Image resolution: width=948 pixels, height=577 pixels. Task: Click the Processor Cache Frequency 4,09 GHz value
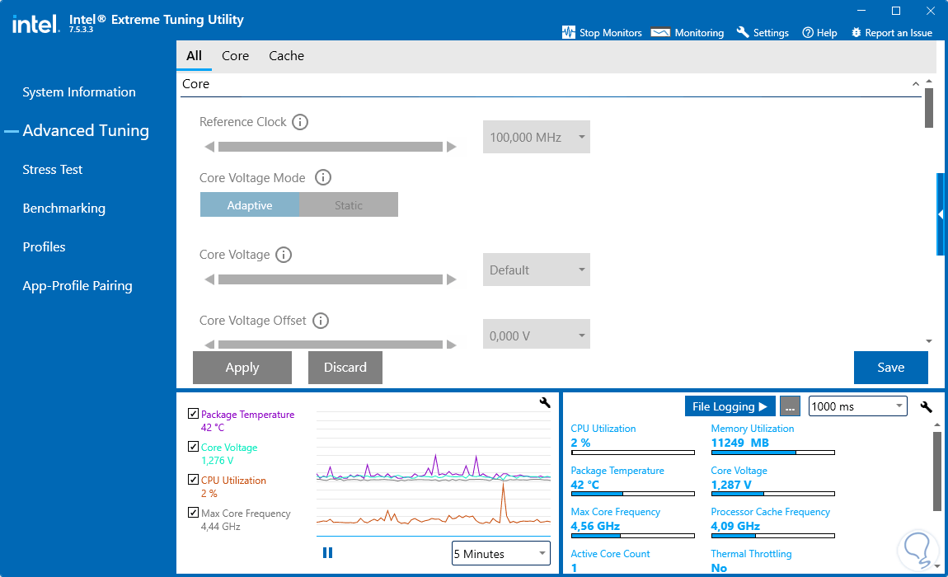[736, 526]
